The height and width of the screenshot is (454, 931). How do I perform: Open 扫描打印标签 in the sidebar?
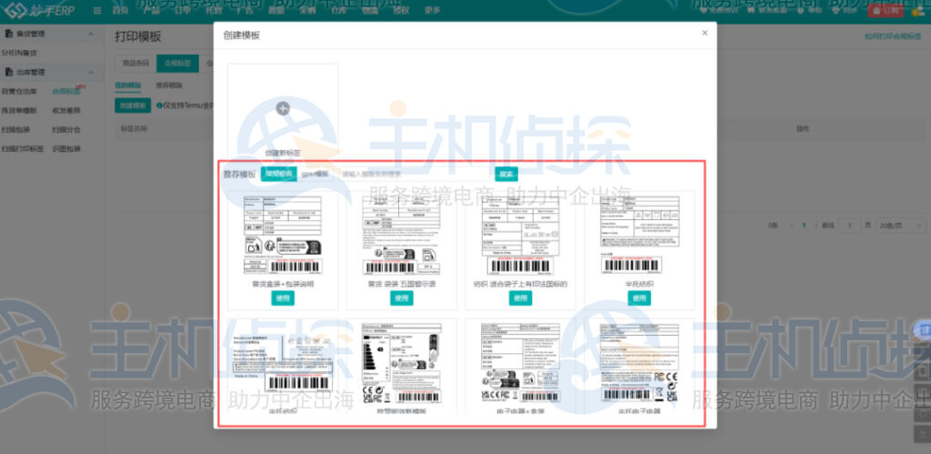click(x=23, y=148)
